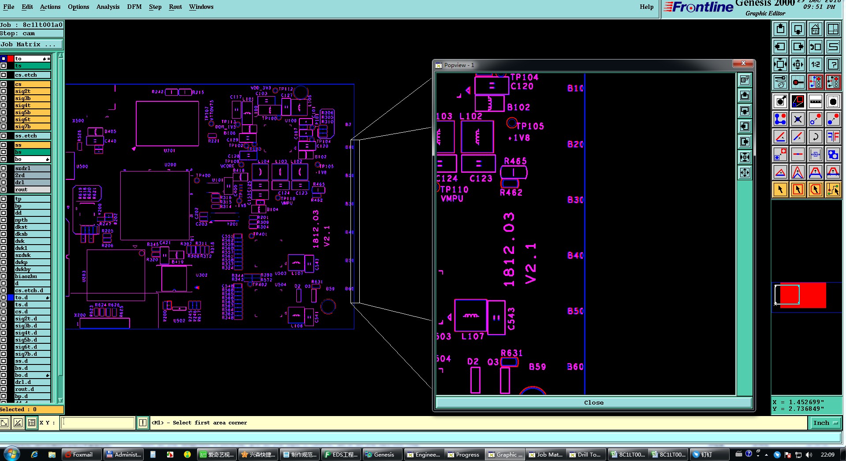
Task: Toggle the checkbox for layer sig5b
Action: 4,112
